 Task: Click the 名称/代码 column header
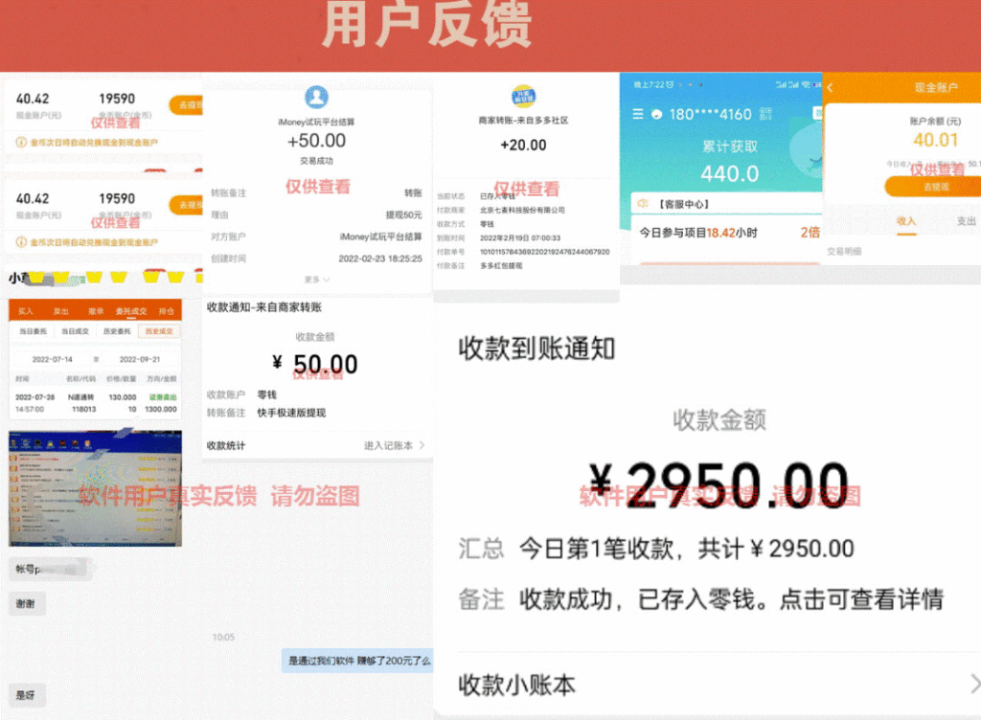click(x=80, y=379)
